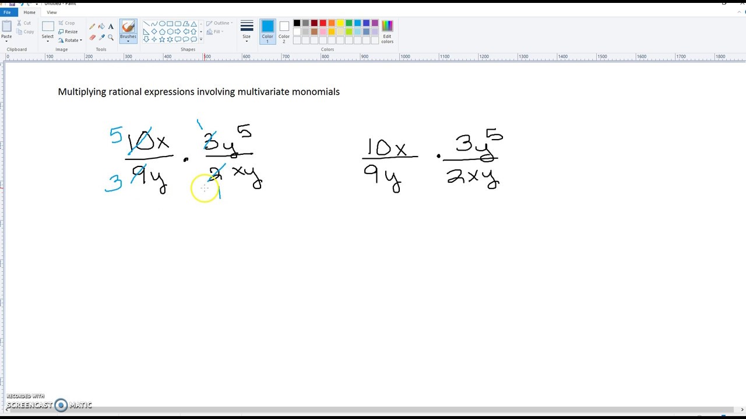Pick the orange color swatch
Image resolution: width=746 pixels, height=419 pixels.
coord(332,23)
